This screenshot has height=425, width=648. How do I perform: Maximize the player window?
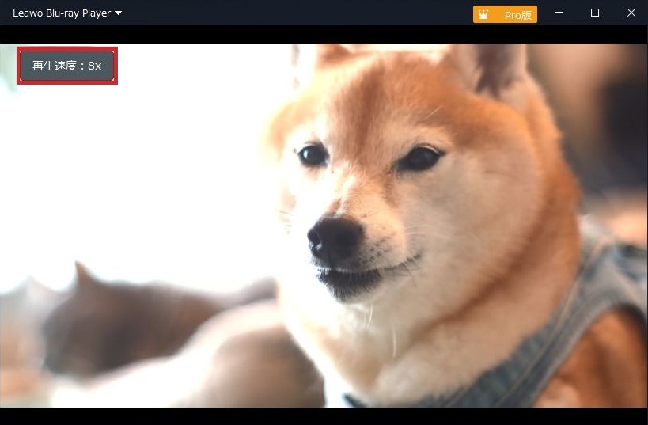click(595, 13)
